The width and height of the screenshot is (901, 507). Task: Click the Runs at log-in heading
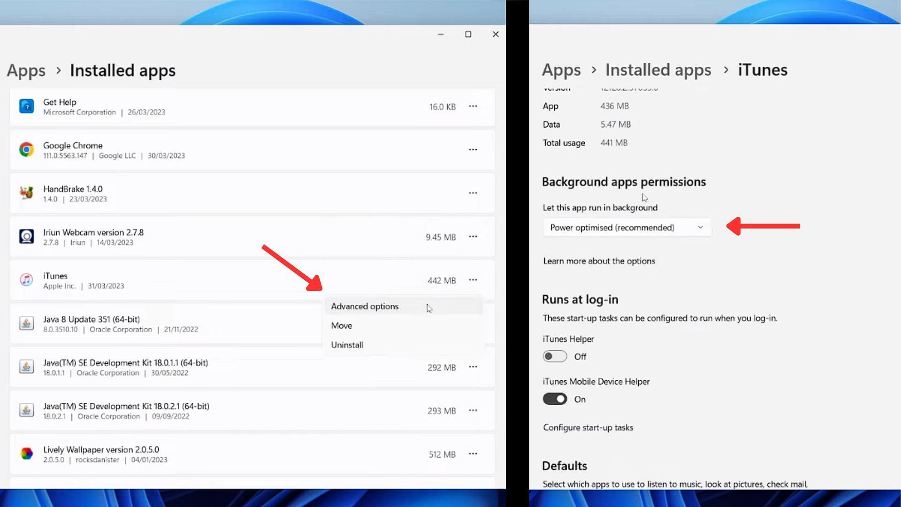(x=580, y=300)
